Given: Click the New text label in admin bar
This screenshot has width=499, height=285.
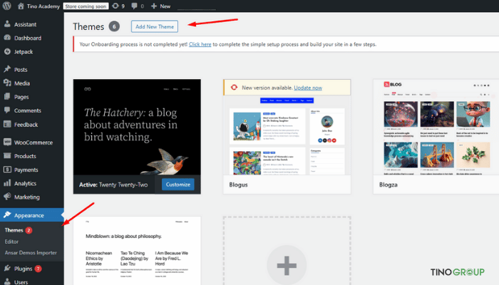Looking at the screenshot, I should click(165, 6).
